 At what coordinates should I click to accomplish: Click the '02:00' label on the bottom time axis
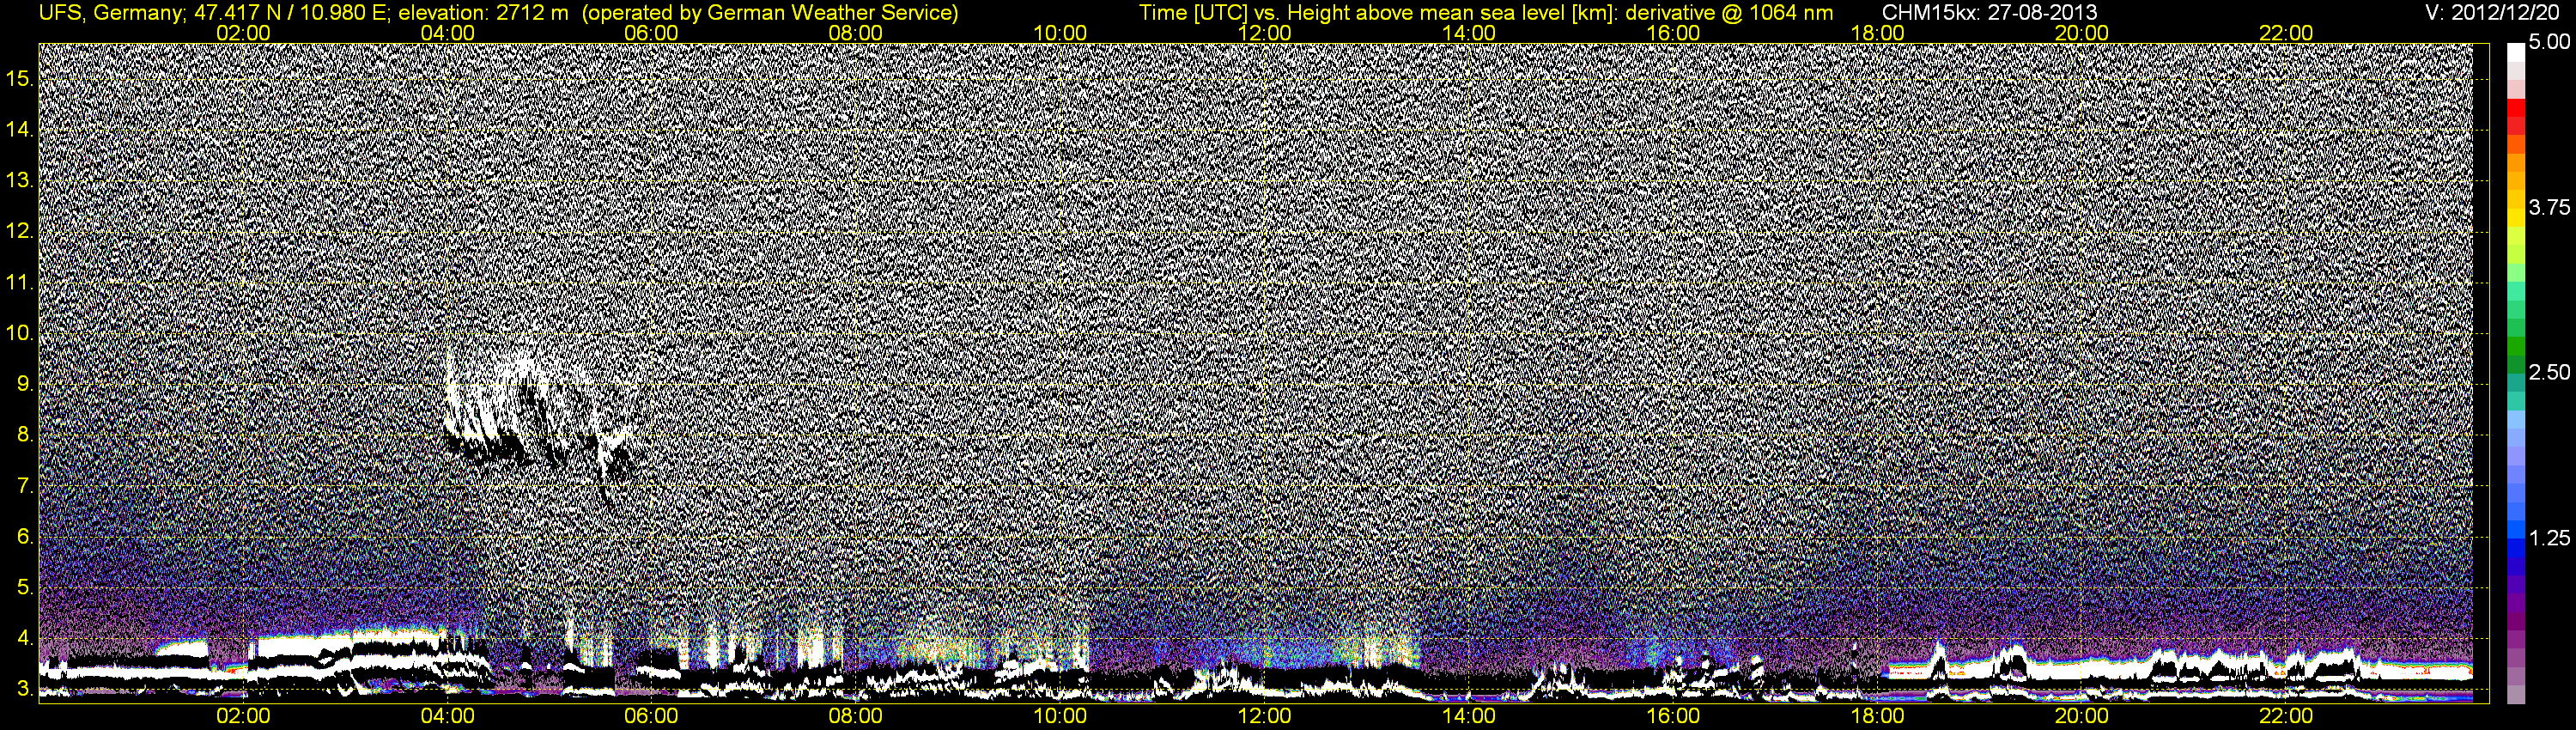point(243,716)
